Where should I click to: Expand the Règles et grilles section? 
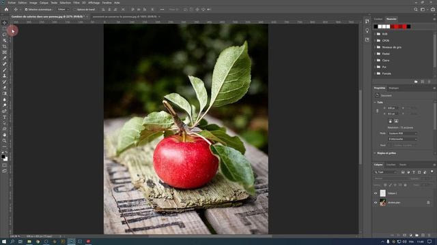click(375, 153)
